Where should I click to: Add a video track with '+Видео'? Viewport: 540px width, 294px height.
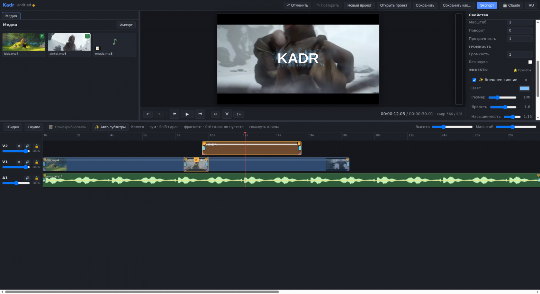(x=12, y=127)
